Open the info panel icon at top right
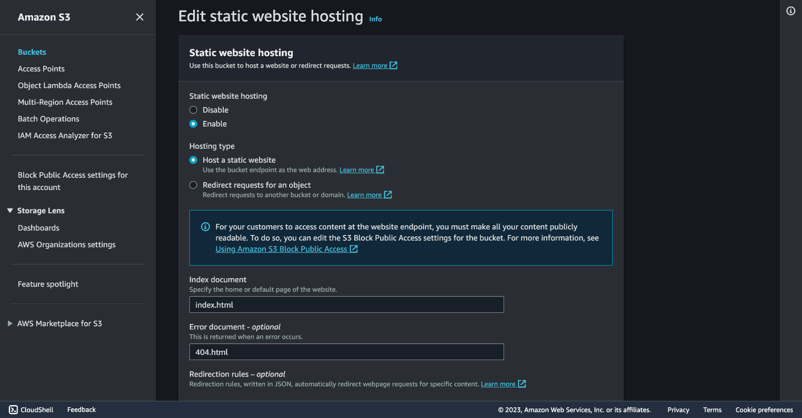Screen dimensions: 802x418 791,11
